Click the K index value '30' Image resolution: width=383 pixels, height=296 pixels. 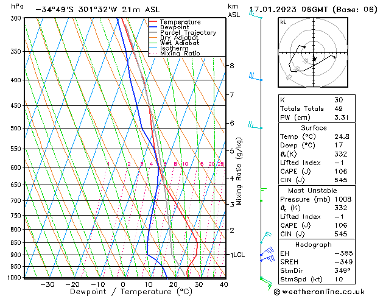click(339, 100)
